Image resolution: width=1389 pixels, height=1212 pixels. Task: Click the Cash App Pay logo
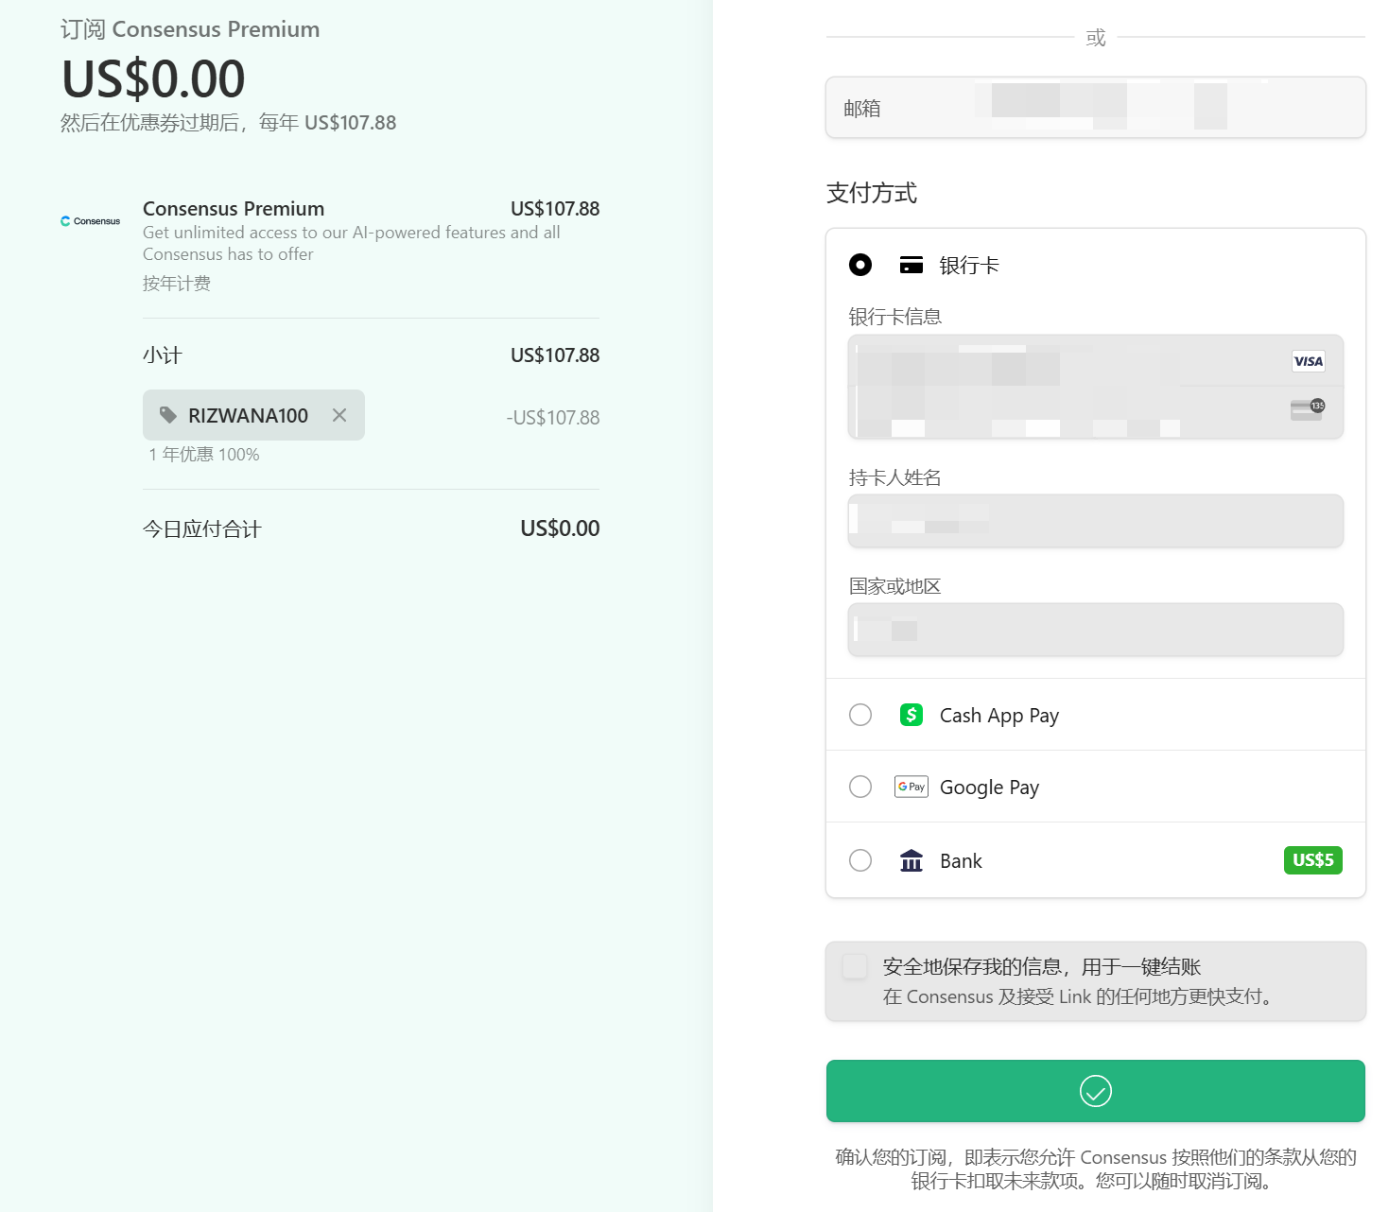click(911, 715)
